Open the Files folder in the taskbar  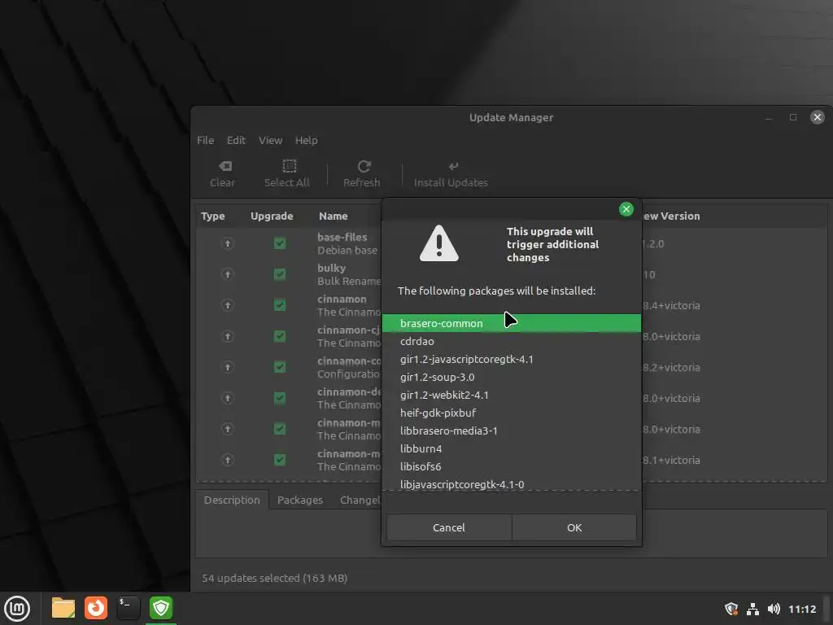63,608
